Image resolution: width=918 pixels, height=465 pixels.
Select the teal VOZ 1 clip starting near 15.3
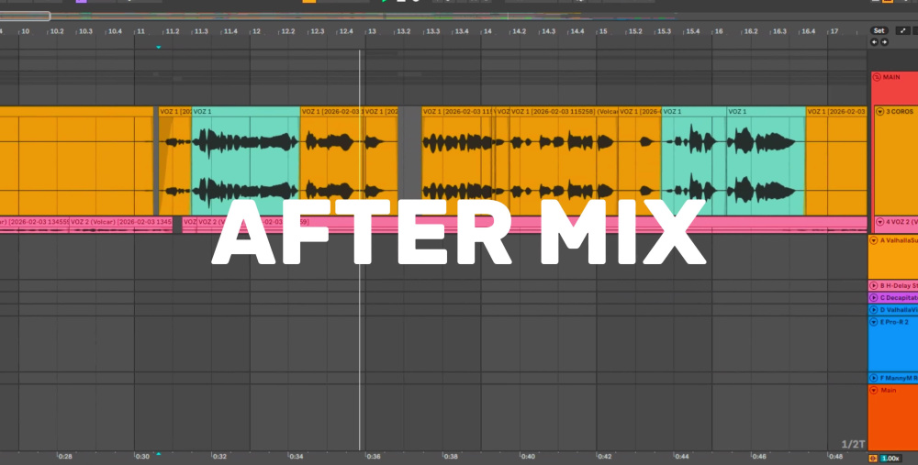pos(694,161)
